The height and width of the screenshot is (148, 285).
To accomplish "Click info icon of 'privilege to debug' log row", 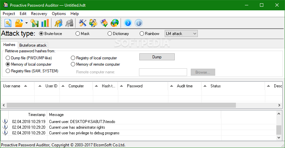I will point(5,133).
